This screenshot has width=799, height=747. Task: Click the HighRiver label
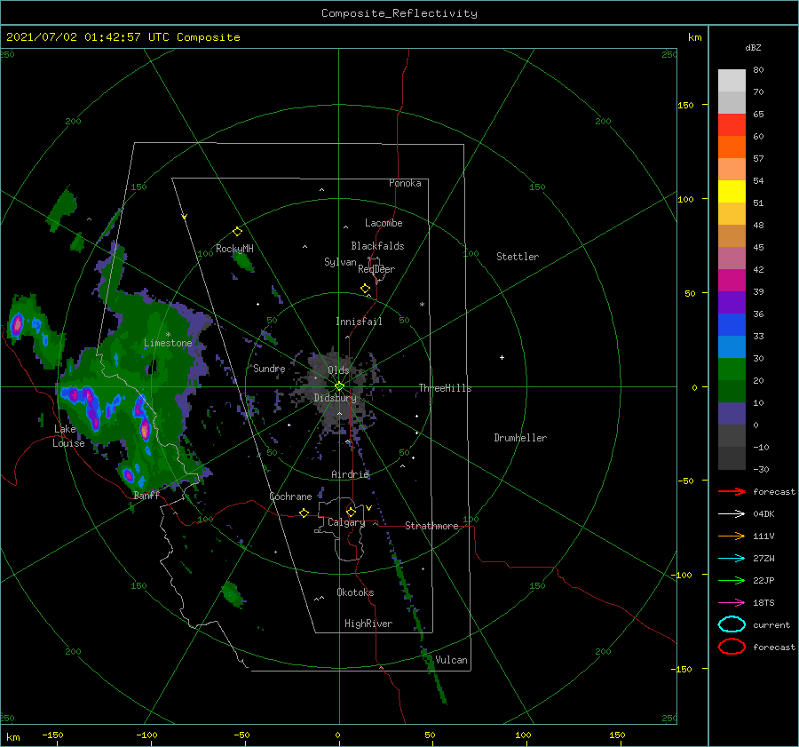click(368, 624)
